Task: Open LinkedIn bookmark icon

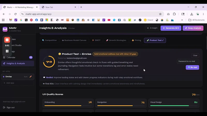Action: [78, 20]
